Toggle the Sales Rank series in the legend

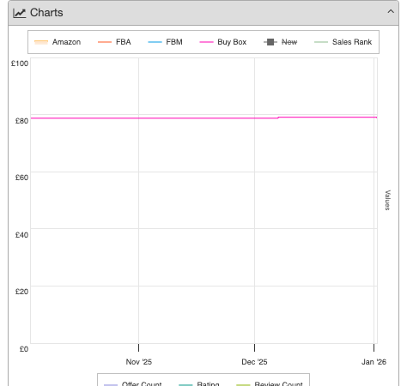(x=343, y=42)
